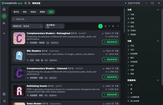
Task: Click the Iris tag on BSL Shaders
Action: point(46,60)
